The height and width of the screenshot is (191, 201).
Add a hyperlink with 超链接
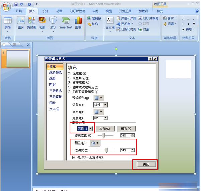[x=94, y=18]
